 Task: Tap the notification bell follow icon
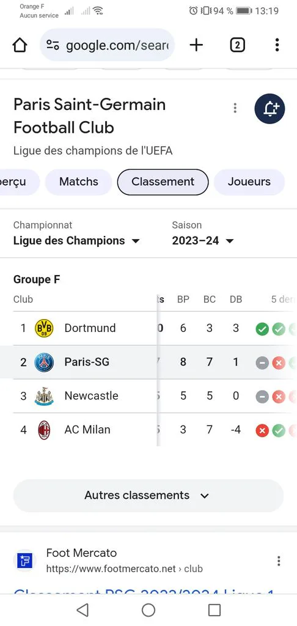pyautogui.click(x=270, y=109)
